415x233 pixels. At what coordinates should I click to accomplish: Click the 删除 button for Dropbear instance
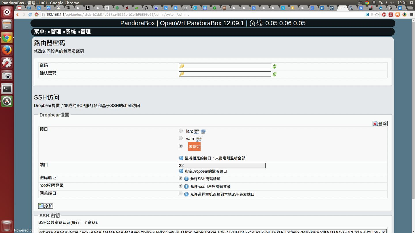pyautogui.click(x=380, y=124)
